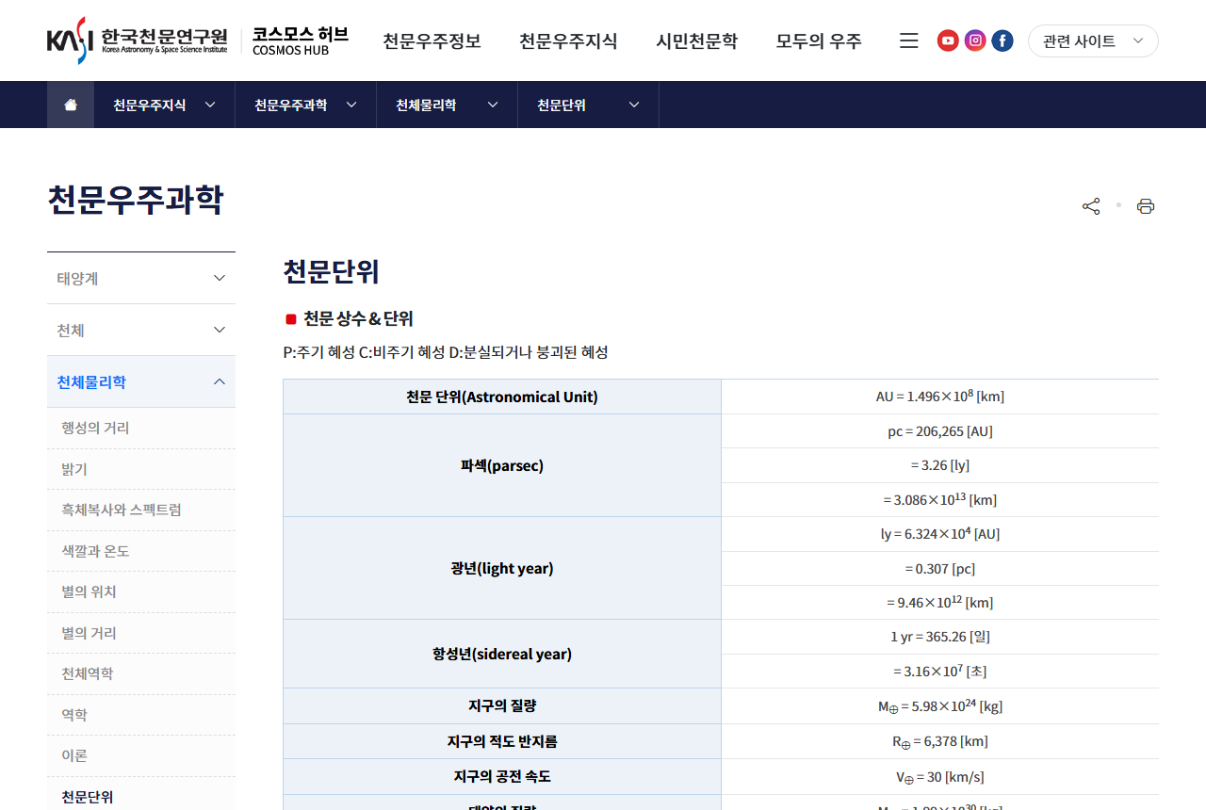Select the 천문단위 sidebar link
The width and height of the screenshot is (1206, 810).
(87, 797)
